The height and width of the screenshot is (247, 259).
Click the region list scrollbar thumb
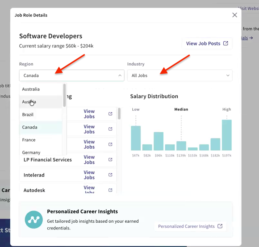(x=64, y=95)
